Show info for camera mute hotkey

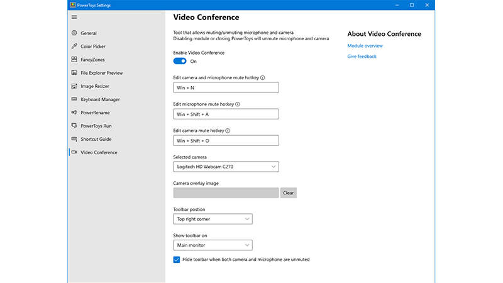[x=228, y=131]
